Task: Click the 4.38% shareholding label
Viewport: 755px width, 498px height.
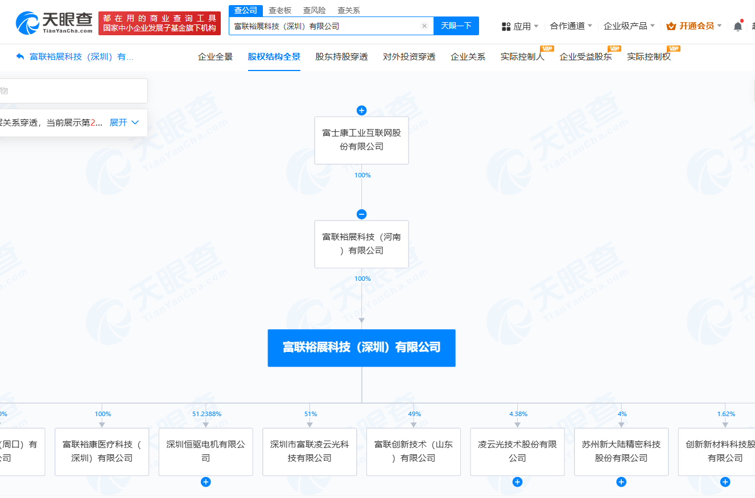Action: click(518, 414)
